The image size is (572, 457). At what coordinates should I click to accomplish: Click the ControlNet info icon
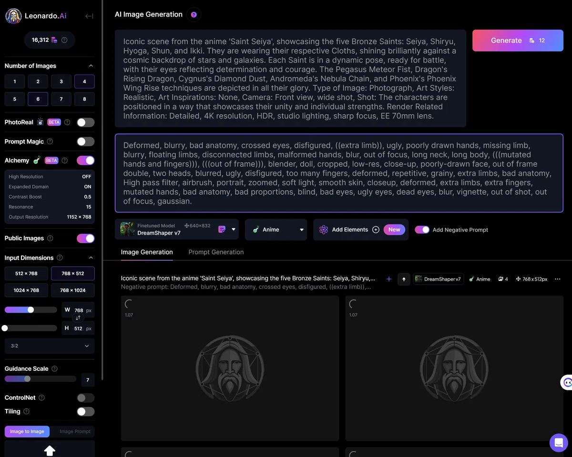(x=41, y=397)
